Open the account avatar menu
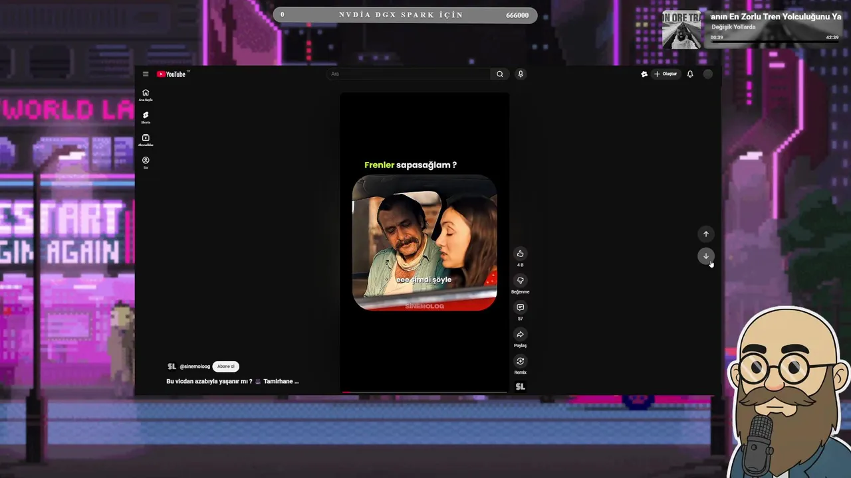The width and height of the screenshot is (851, 478). [x=707, y=74]
